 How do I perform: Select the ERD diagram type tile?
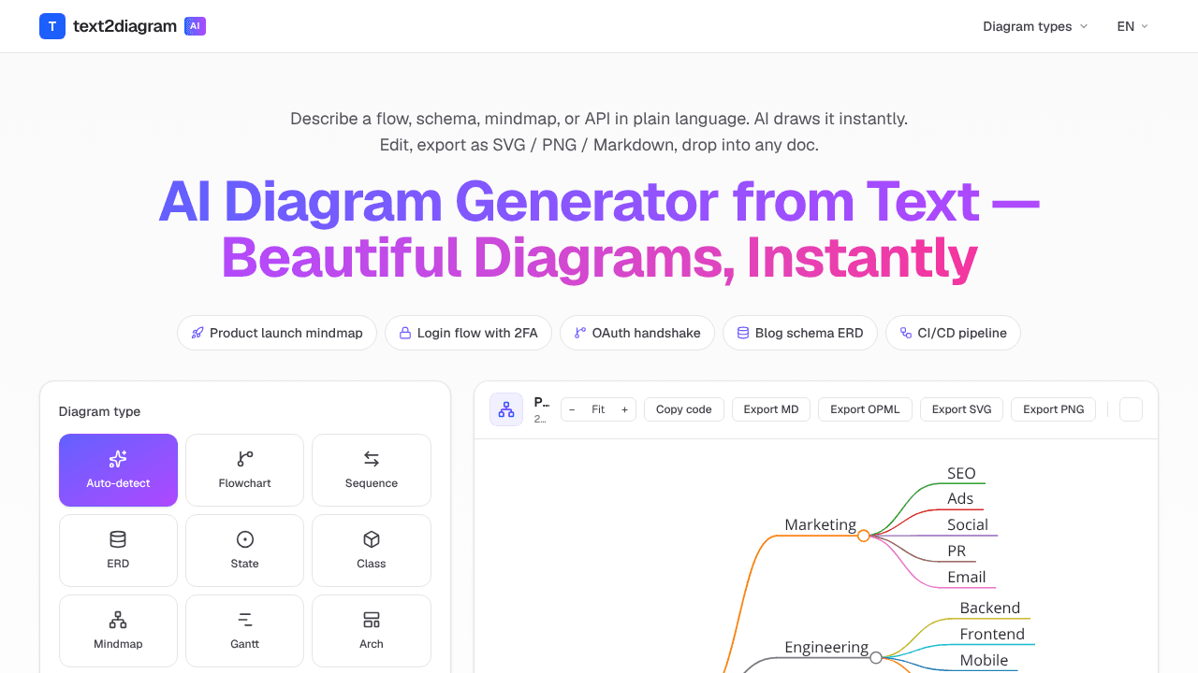pos(118,551)
